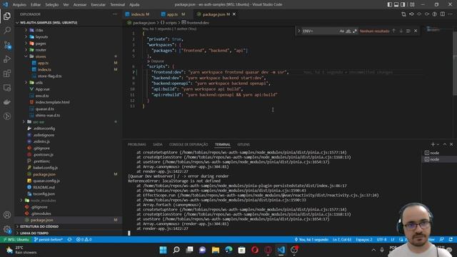Click the Depurar code lens above scripts
The width and height of the screenshot is (457, 257).
click(158, 61)
